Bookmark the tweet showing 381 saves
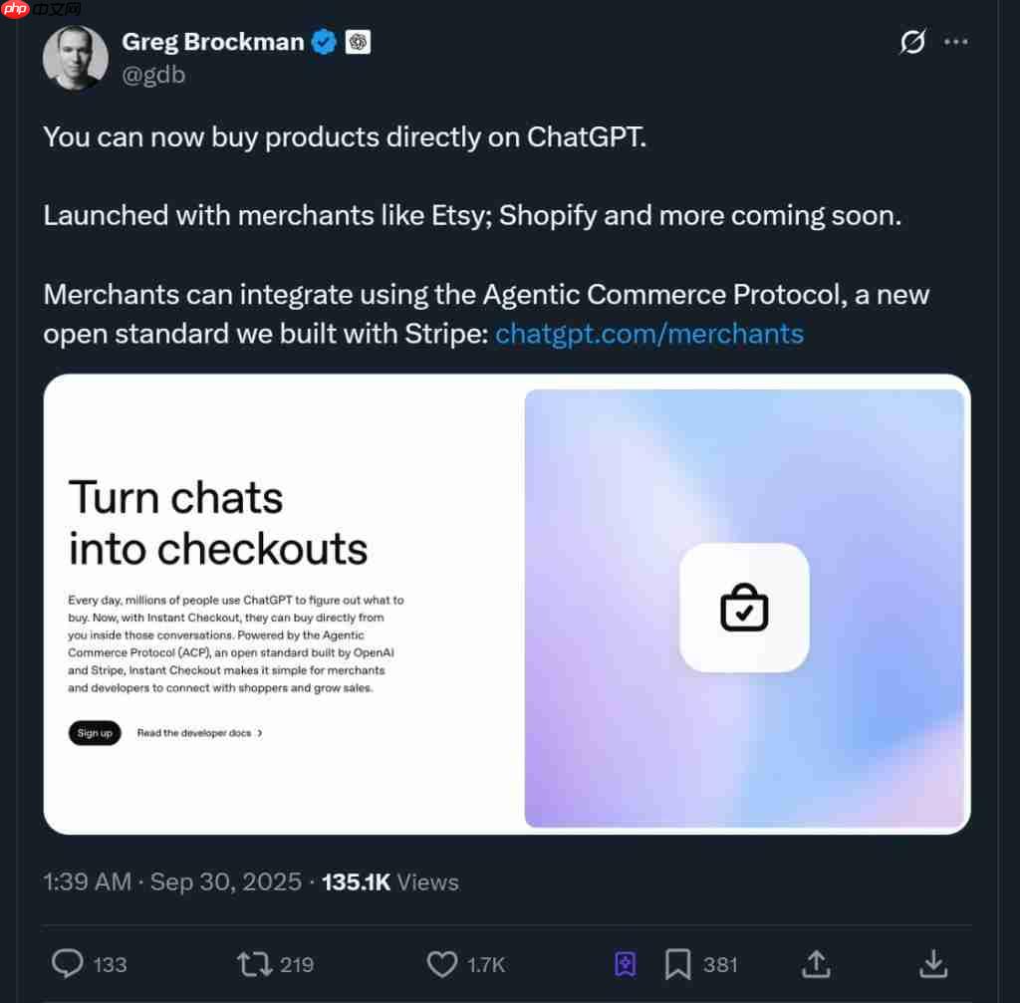Viewport: 1020px width, 1003px height. coord(678,963)
